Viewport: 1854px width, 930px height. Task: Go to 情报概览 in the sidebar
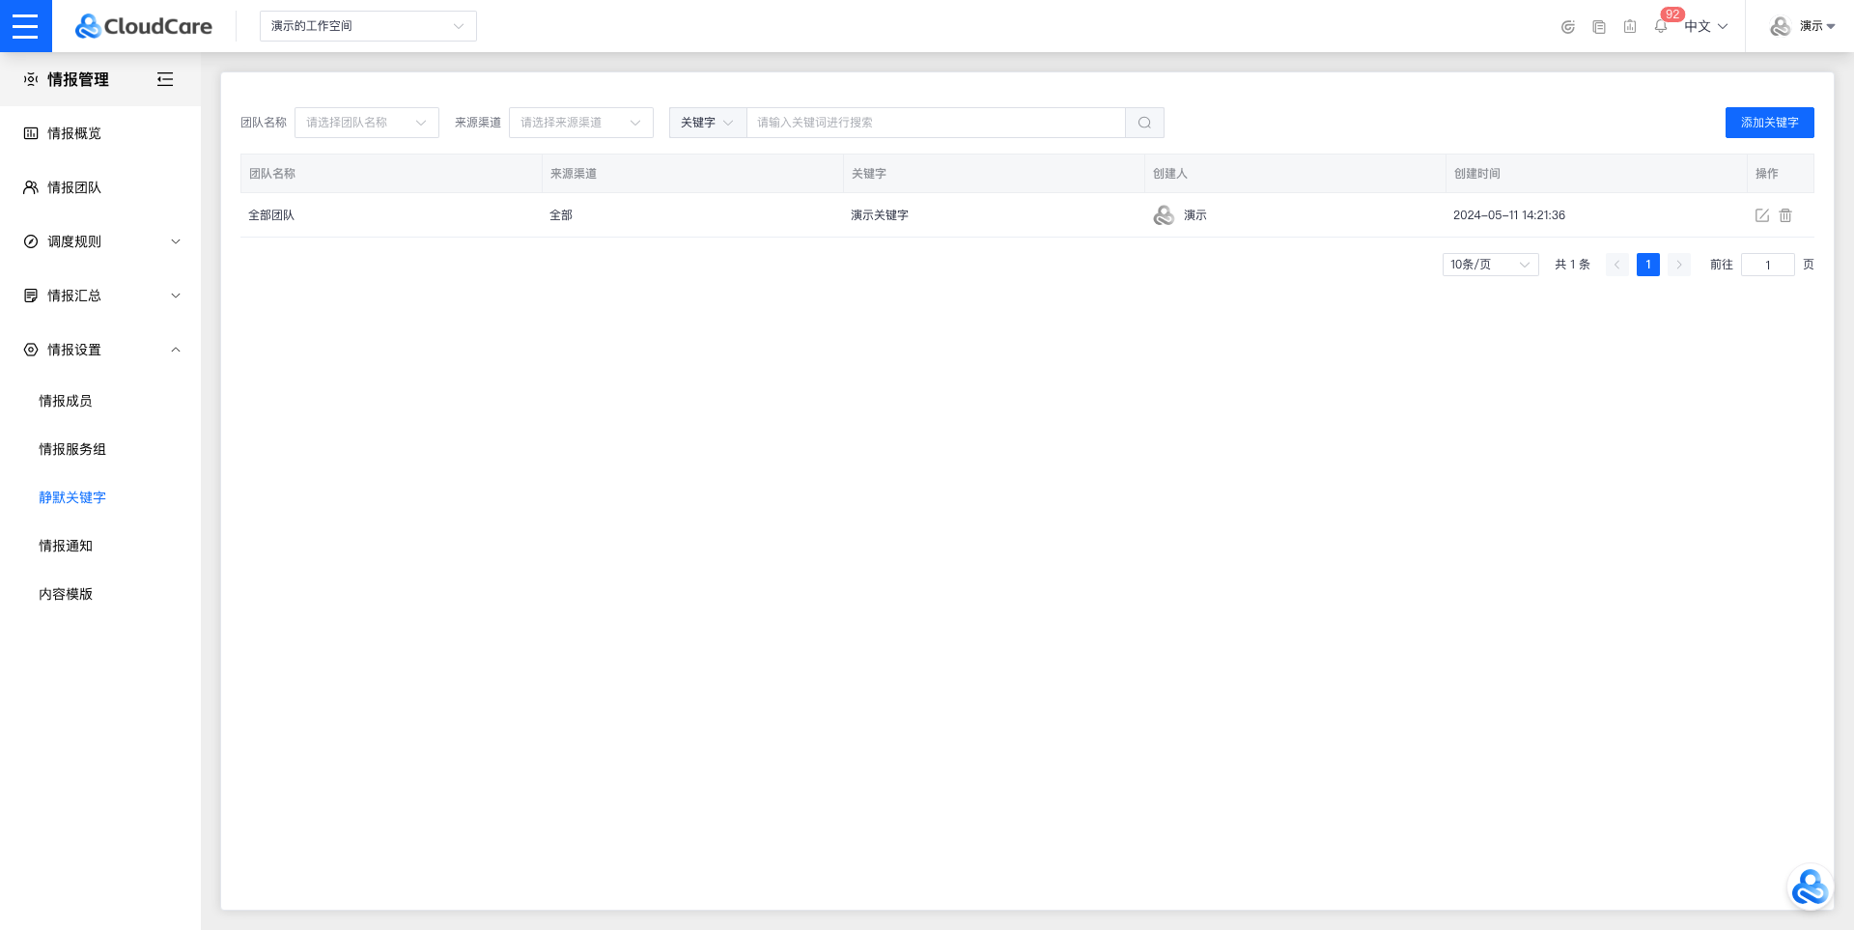coord(74,133)
